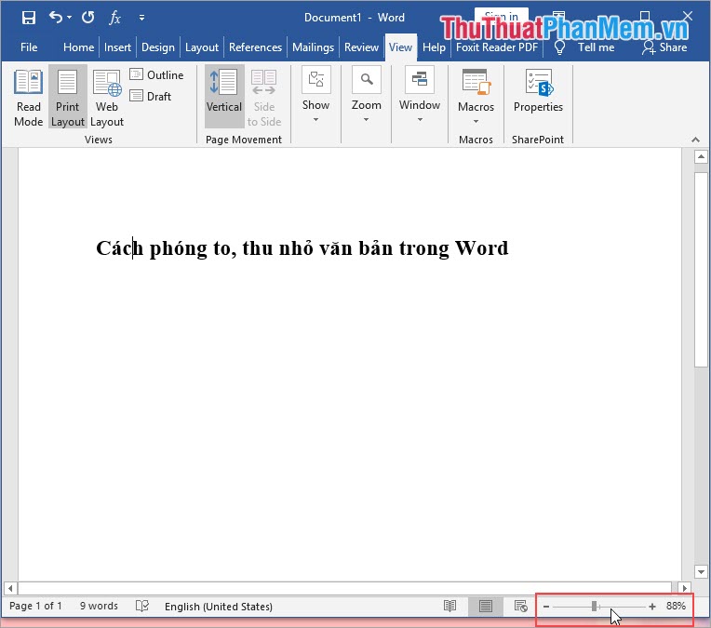Open the File tab

click(29, 47)
